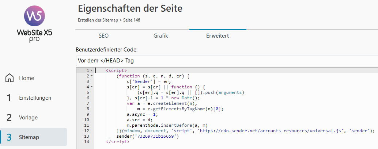Click the WebSite X5 pro logo
Screen dimensions: 378x149
(x=34, y=26)
